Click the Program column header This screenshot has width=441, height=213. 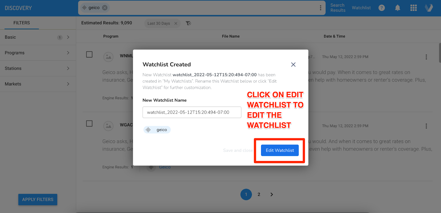[111, 36]
